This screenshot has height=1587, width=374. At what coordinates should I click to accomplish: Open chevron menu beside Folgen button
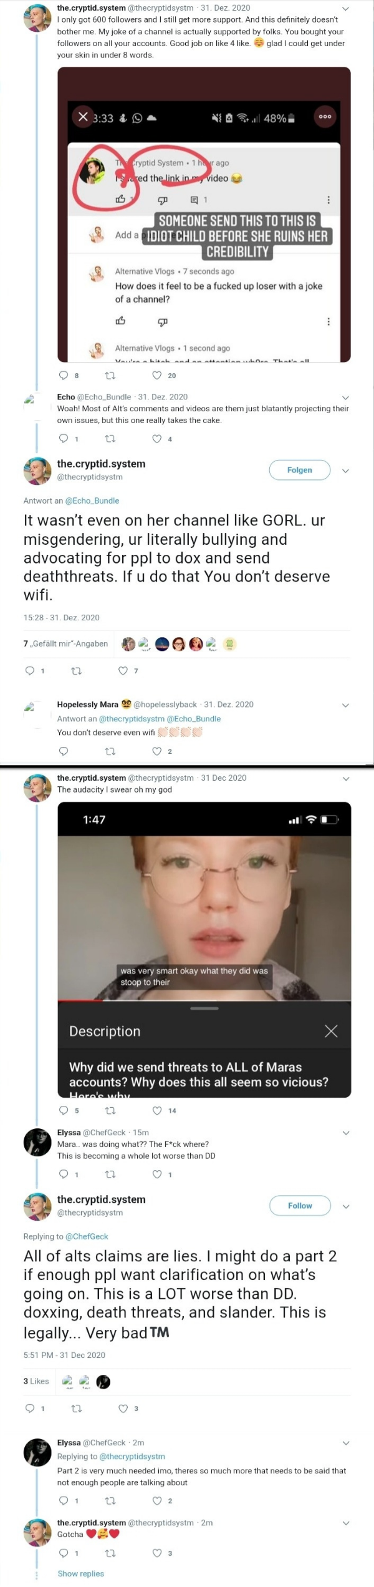[x=346, y=471]
